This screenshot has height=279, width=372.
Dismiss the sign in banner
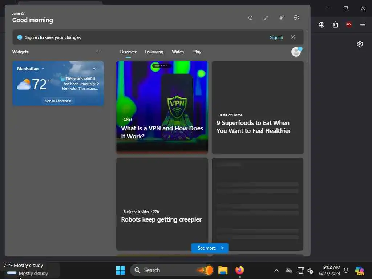pyautogui.click(x=293, y=37)
